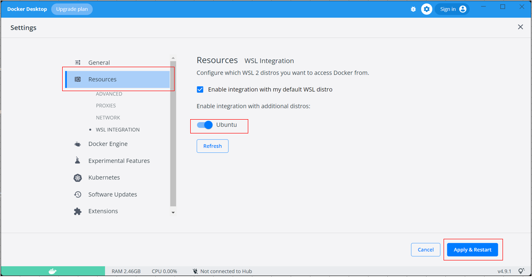Click the user avatar icon in Sign in
The image size is (532, 277).
pos(463,9)
